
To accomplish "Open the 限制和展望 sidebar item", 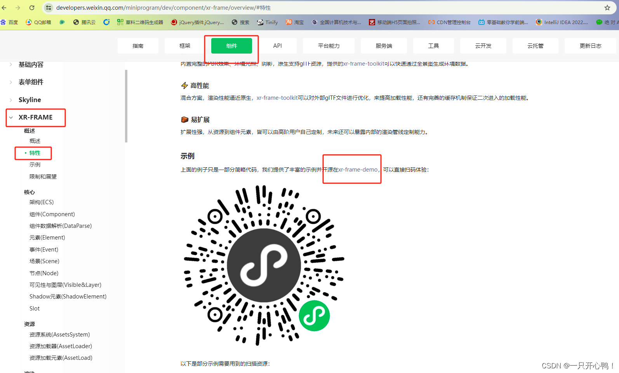I will pyautogui.click(x=43, y=177).
